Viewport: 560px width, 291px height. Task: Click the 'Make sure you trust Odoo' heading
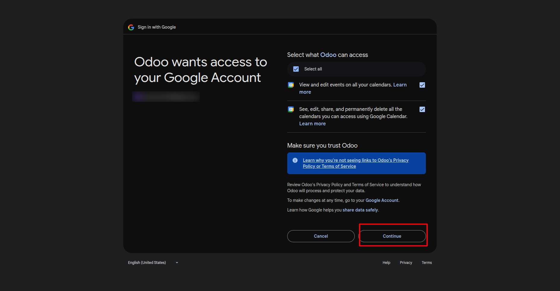click(x=322, y=145)
